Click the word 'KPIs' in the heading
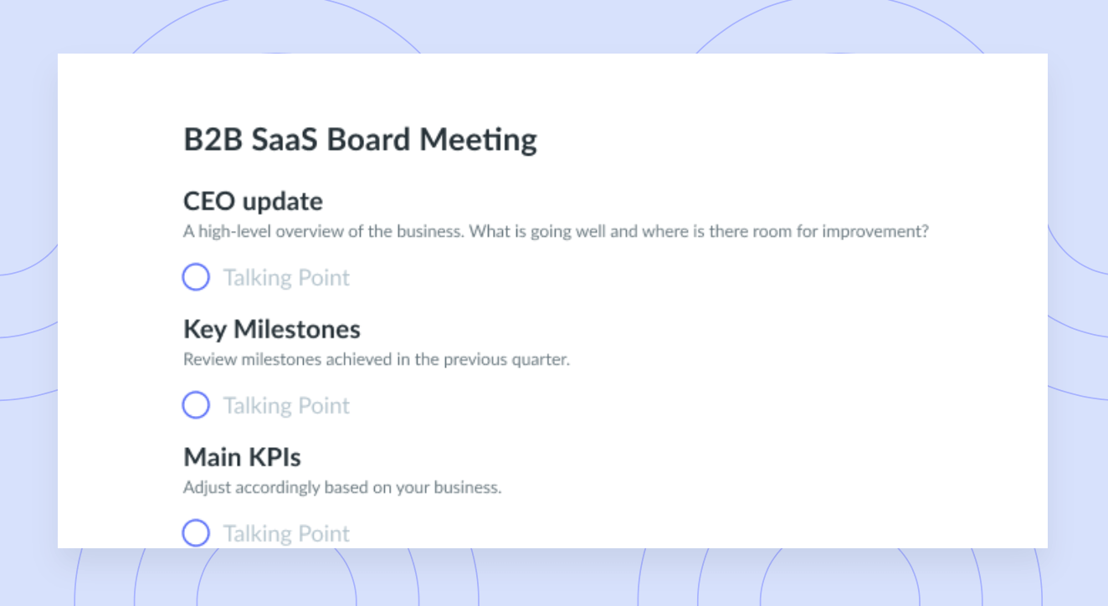1108x606 pixels. tap(274, 458)
